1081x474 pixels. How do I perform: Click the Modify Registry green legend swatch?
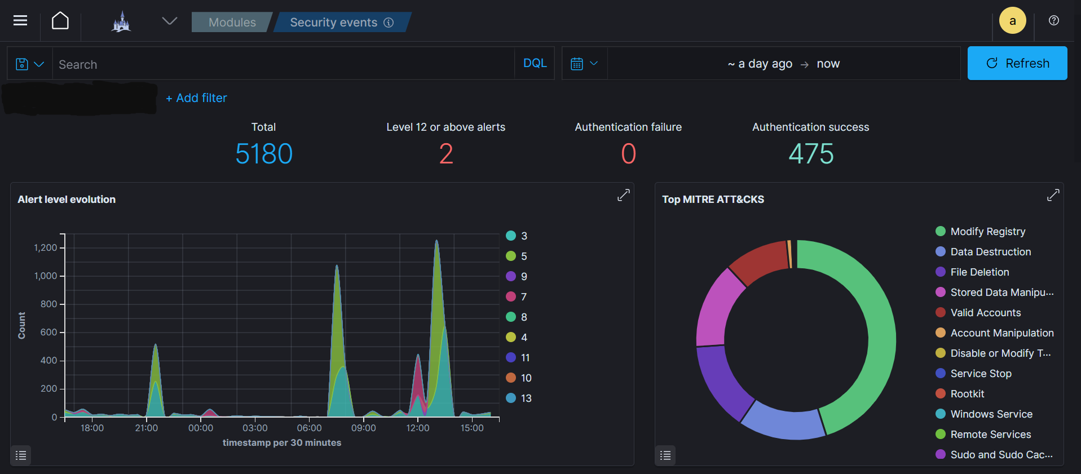coord(941,231)
